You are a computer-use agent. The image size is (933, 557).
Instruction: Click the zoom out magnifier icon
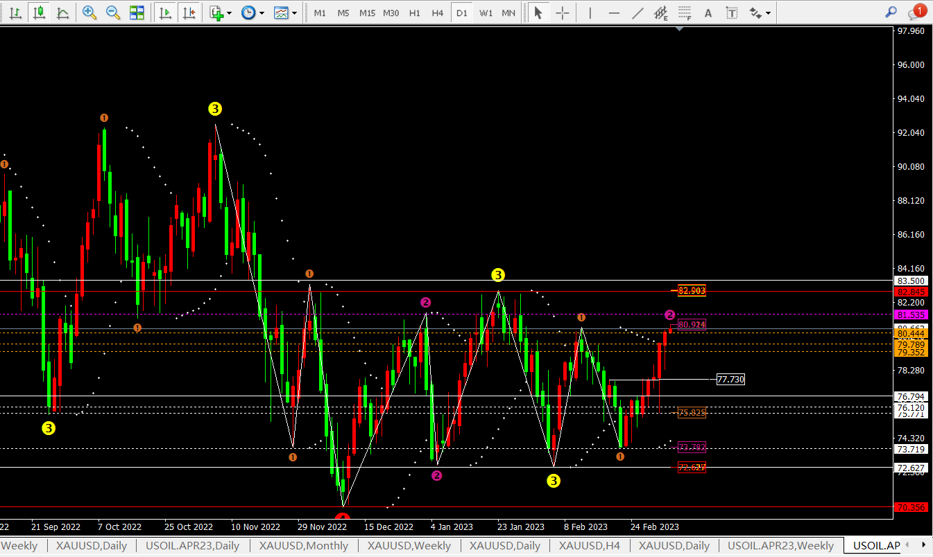[x=112, y=12]
